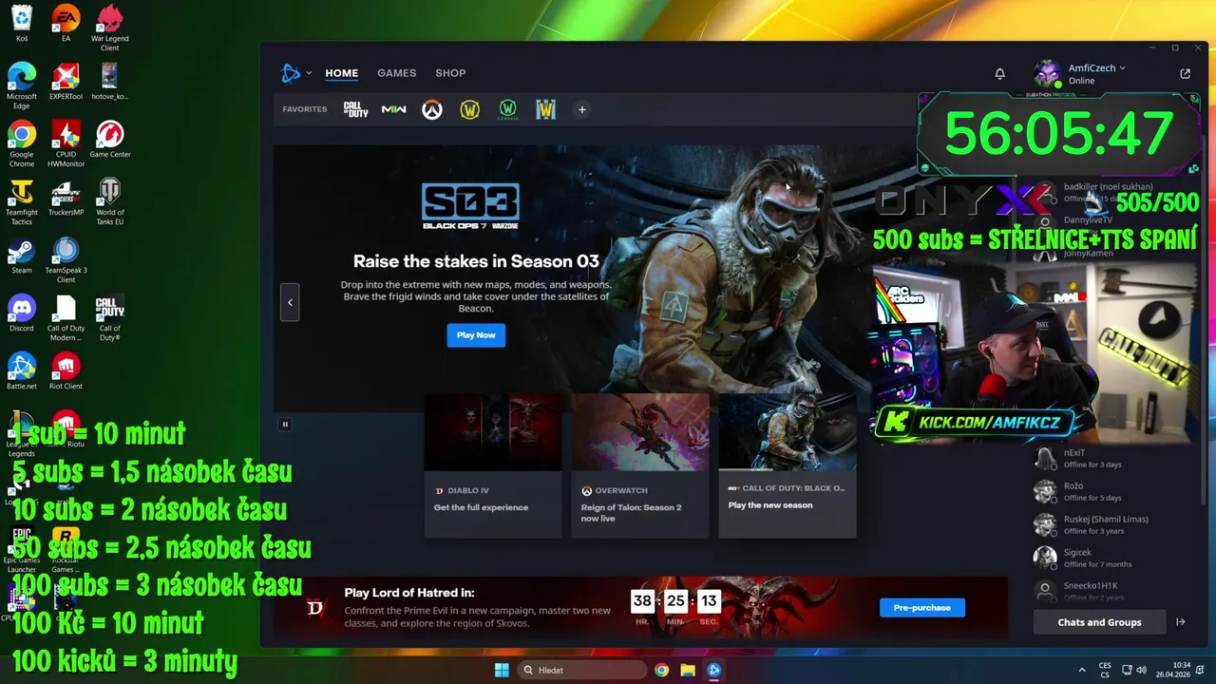Open Chats and Groups
The image size is (1216, 684).
pyautogui.click(x=1099, y=622)
